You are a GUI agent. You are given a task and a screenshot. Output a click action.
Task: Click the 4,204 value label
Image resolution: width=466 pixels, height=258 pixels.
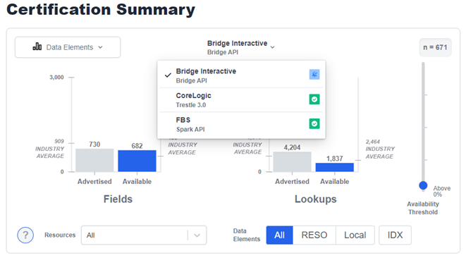(292, 147)
